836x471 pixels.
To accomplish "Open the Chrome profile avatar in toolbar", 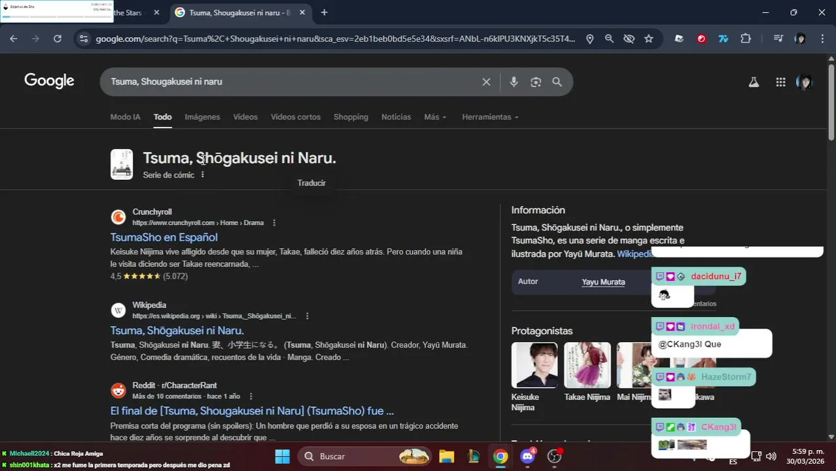I will pos(800,39).
